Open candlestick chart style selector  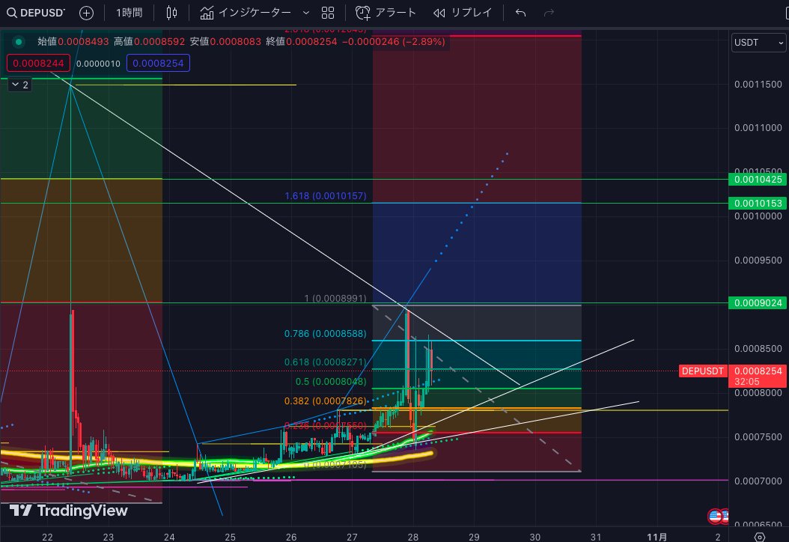(x=171, y=13)
